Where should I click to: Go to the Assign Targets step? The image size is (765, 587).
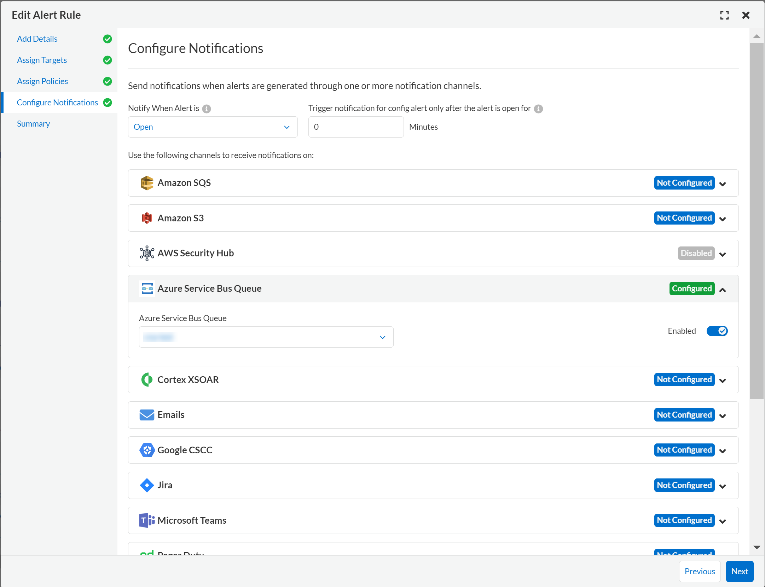[x=42, y=60]
